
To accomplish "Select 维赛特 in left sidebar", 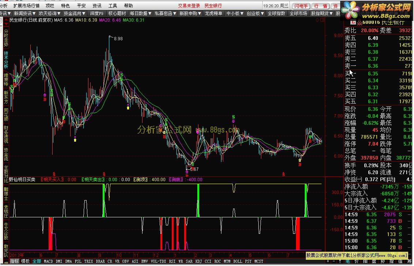I will (x=6, y=79).
